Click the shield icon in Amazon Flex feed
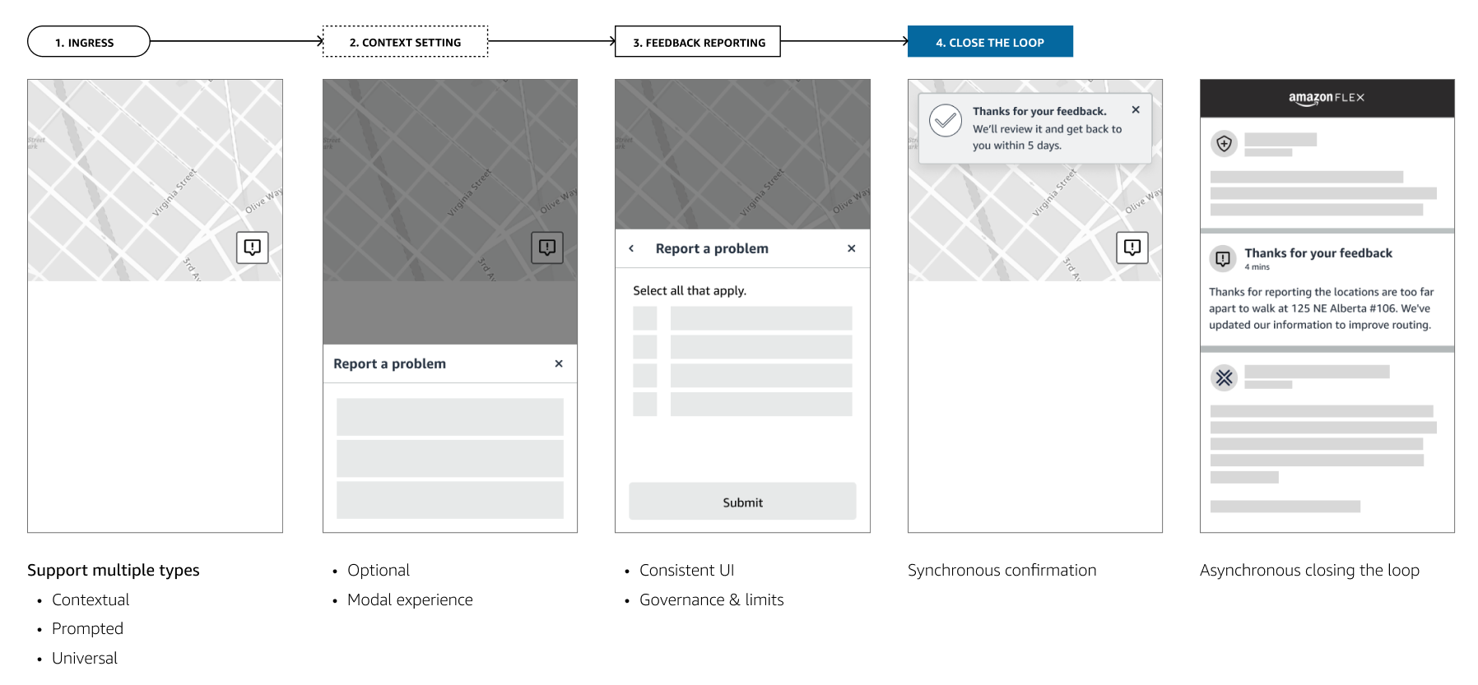The width and height of the screenshot is (1478, 685). pyautogui.click(x=1225, y=144)
